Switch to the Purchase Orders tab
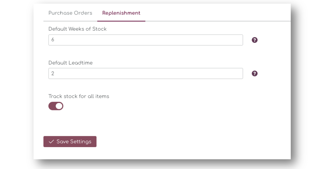Screen dimensions: 320x169 pos(70,13)
